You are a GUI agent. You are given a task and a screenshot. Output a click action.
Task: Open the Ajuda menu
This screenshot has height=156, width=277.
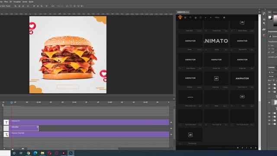pyautogui.click(x=31, y=2)
